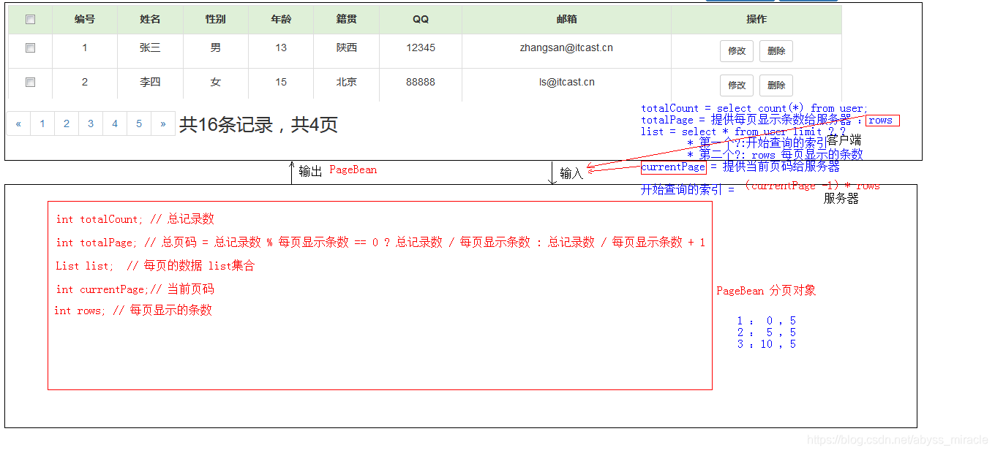Select page 1 in the pagination bar
Viewport: 995px width, 453px height.
pyautogui.click(x=42, y=123)
